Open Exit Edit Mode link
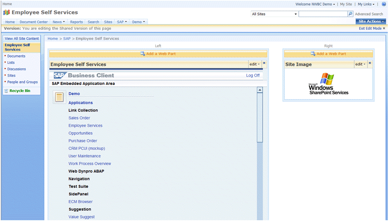Image resolution: width=390 pixels, height=221 pixels. click(370, 28)
